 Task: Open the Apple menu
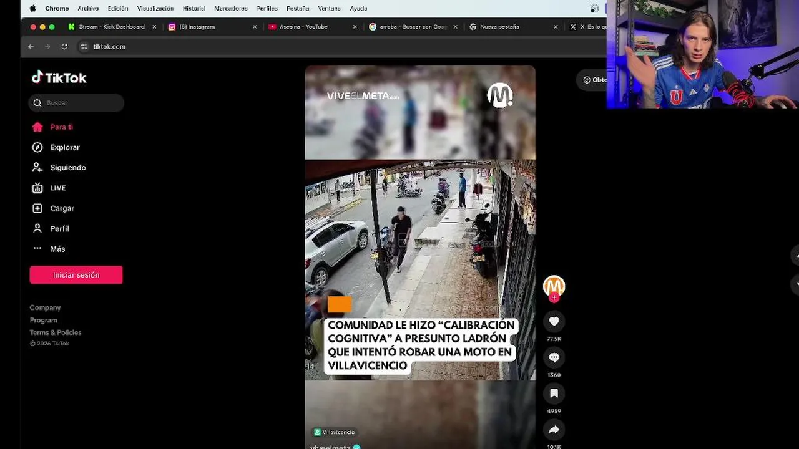coord(32,9)
